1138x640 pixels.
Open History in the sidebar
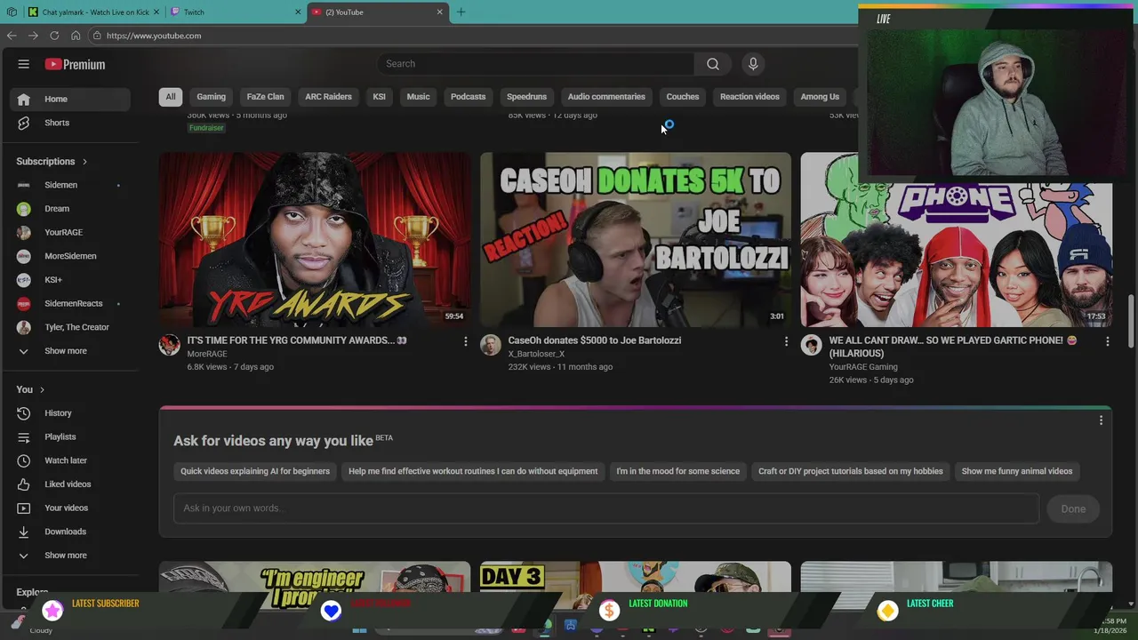tap(70, 413)
